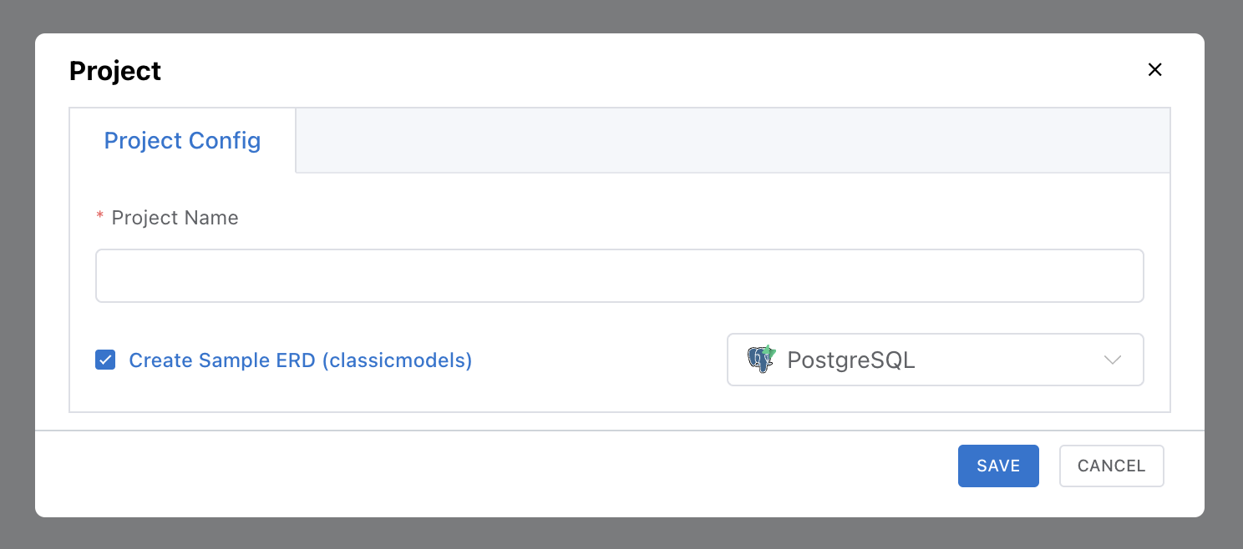
Task: Toggle sample via 'Create Sample ERD (classicmodels)' label
Action: tap(301, 360)
